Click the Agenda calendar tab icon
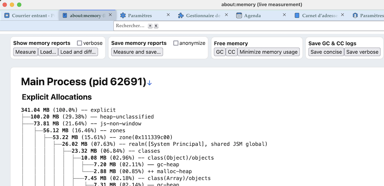The height and width of the screenshot is (186, 384). (239, 16)
